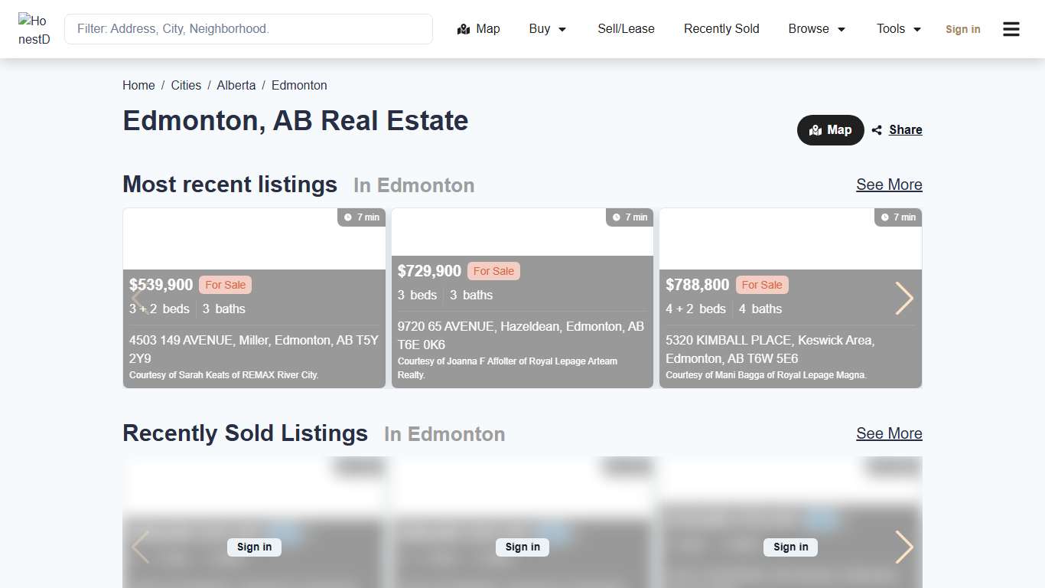Screen dimensions: 1045x588
Task: Click See More for most recent listings
Action: tap(888, 185)
